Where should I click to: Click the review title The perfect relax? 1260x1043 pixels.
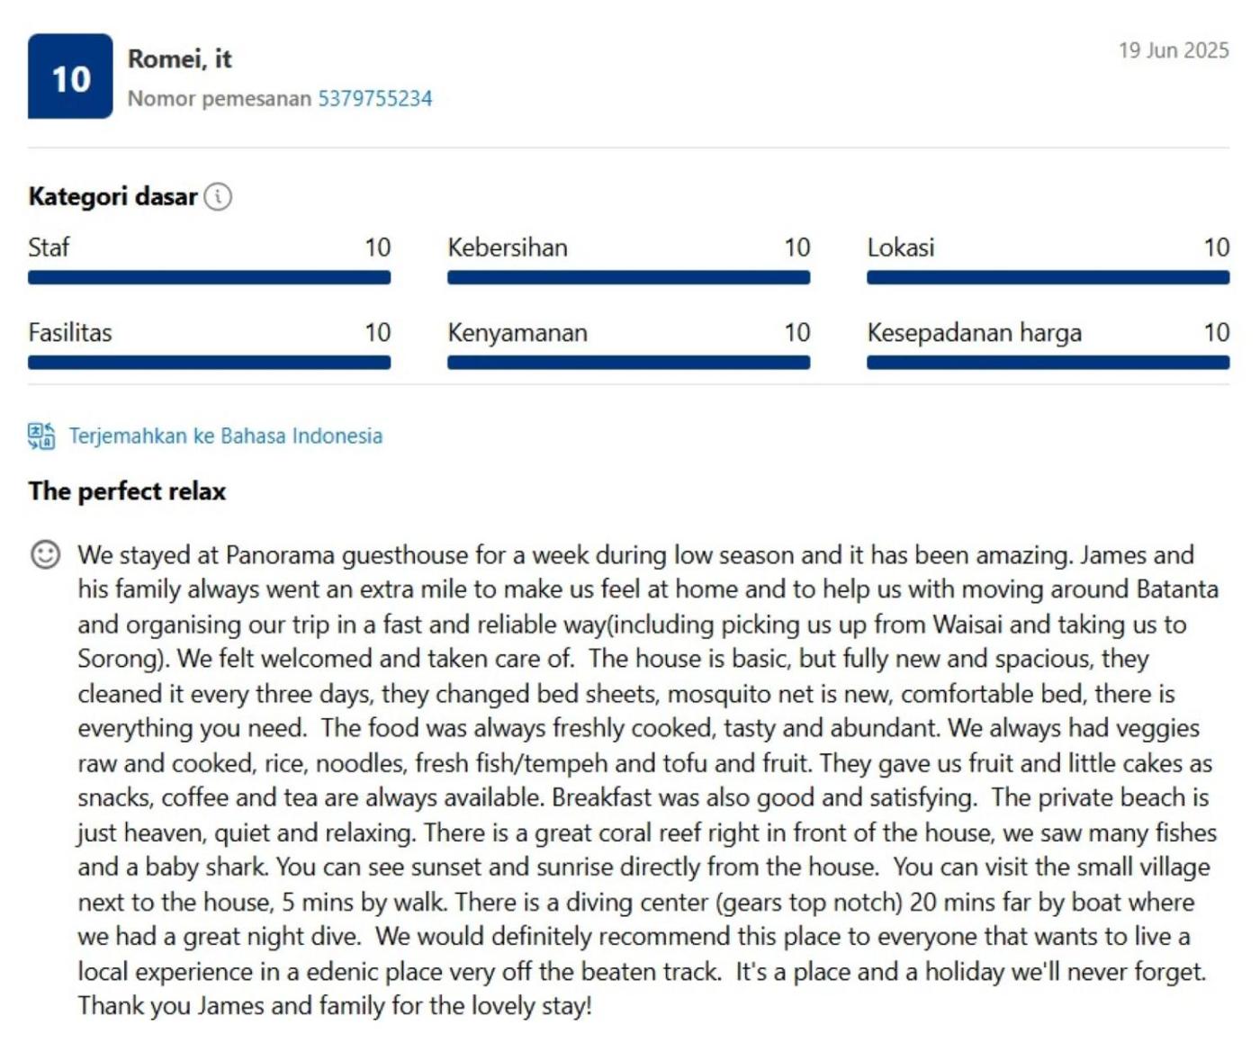point(127,491)
